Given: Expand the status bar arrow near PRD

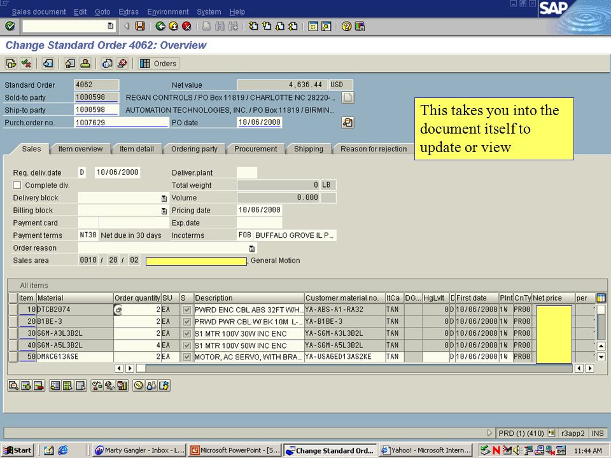Looking at the screenshot, I should (x=490, y=433).
